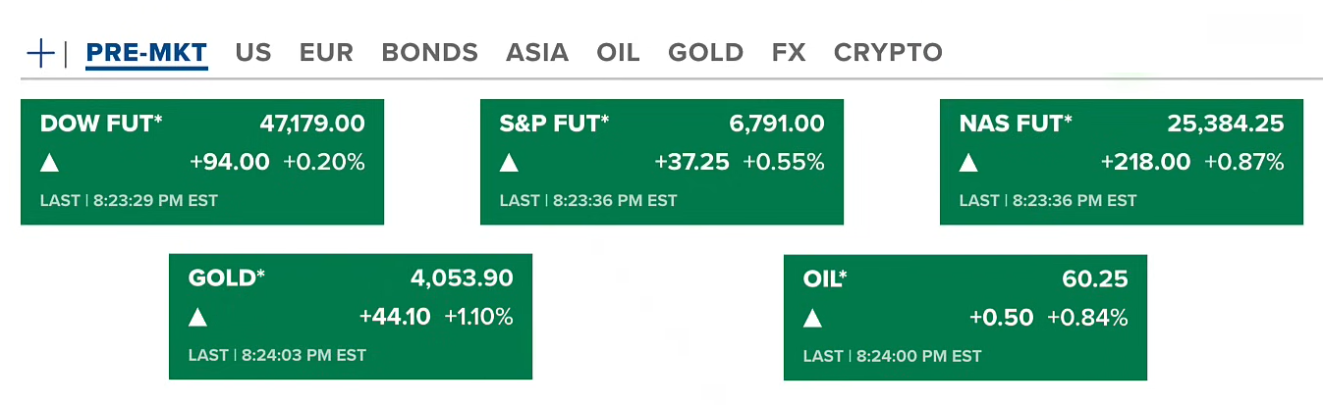Image resolution: width=1323 pixels, height=405 pixels.
Task: Open the OIL tab in navigation
Action: 618,52
